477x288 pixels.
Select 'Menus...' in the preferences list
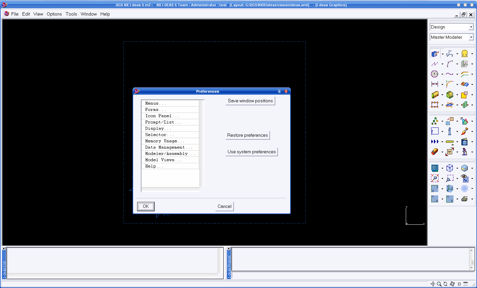(x=170, y=103)
